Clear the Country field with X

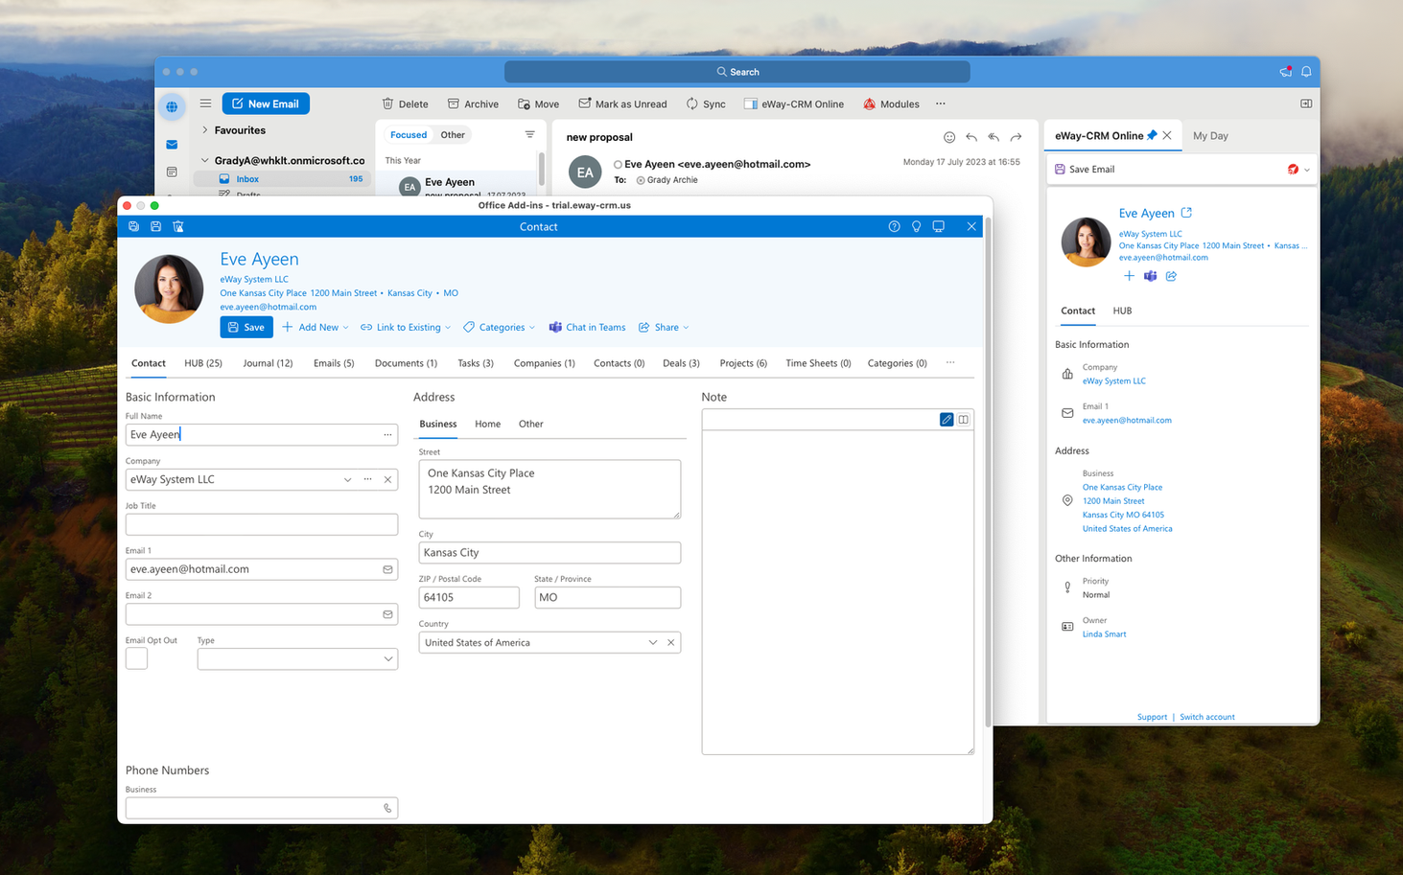670,643
